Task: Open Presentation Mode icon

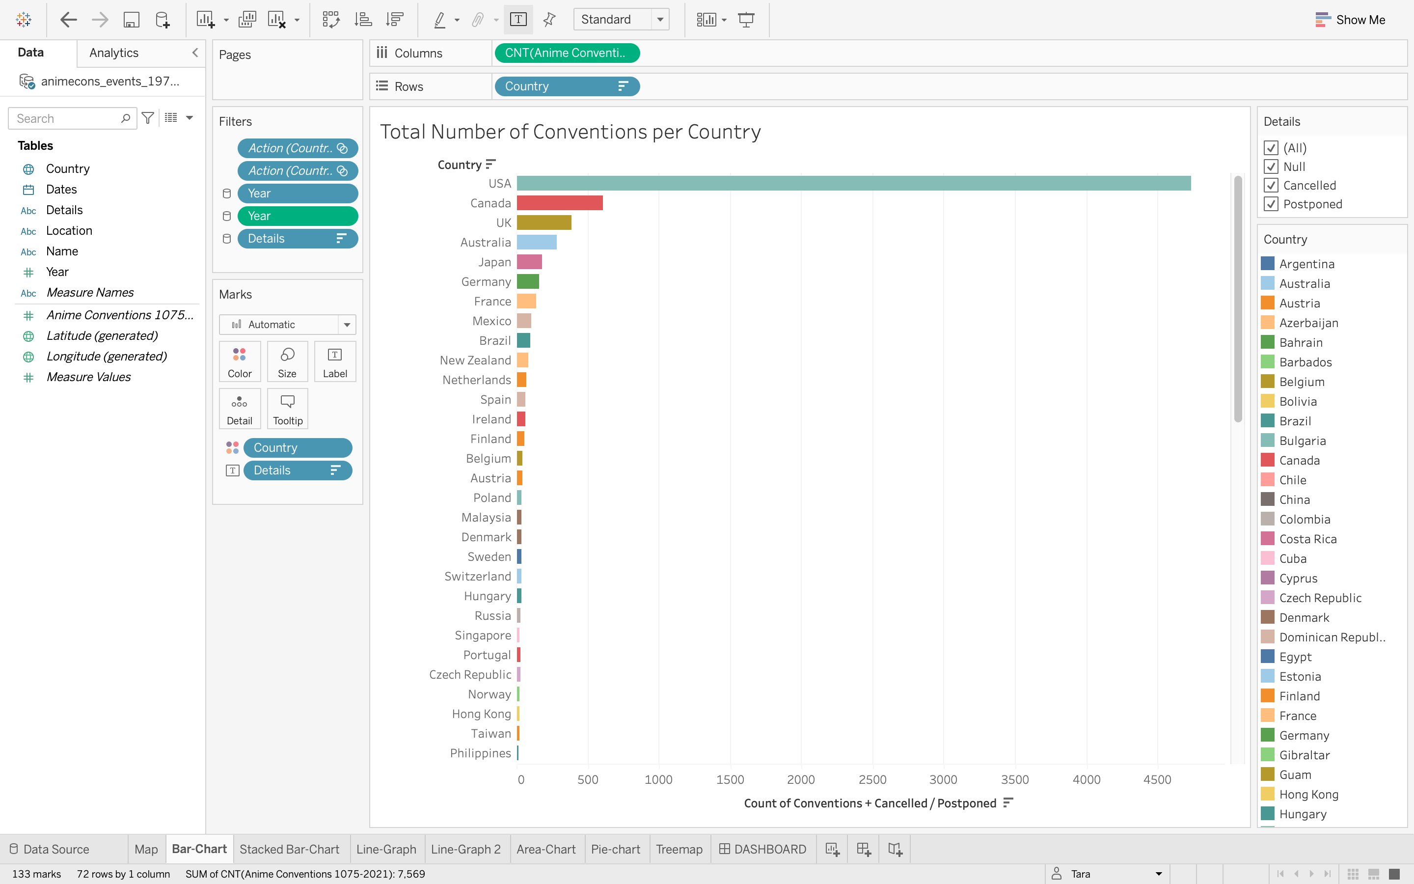Action: click(746, 19)
